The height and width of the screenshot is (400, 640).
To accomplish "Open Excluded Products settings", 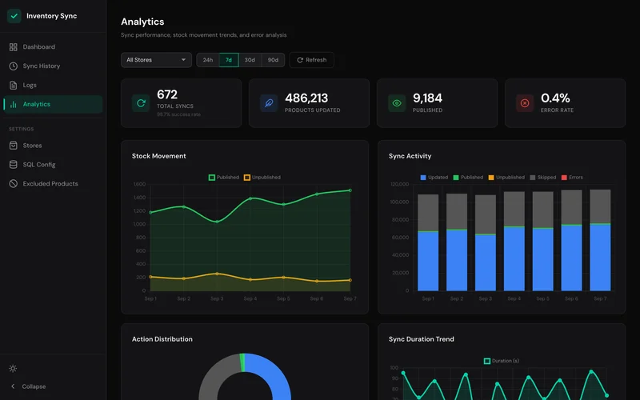I will click(x=53, y=184).
